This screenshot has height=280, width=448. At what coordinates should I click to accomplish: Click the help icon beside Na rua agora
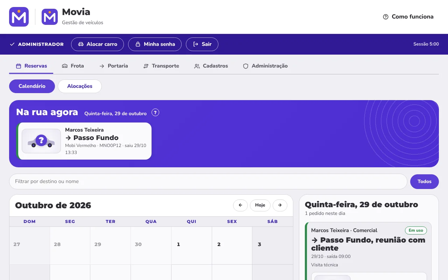(x=155, y=112)
